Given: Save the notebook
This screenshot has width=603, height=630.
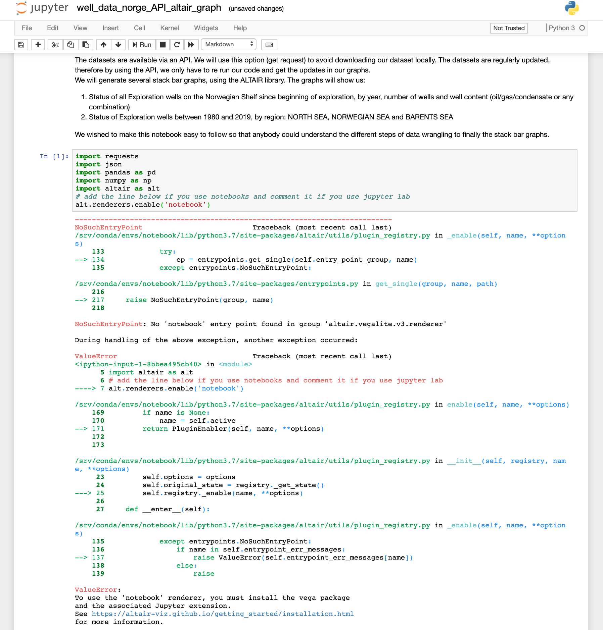Looking at the screenshot, I should (21, 44).
